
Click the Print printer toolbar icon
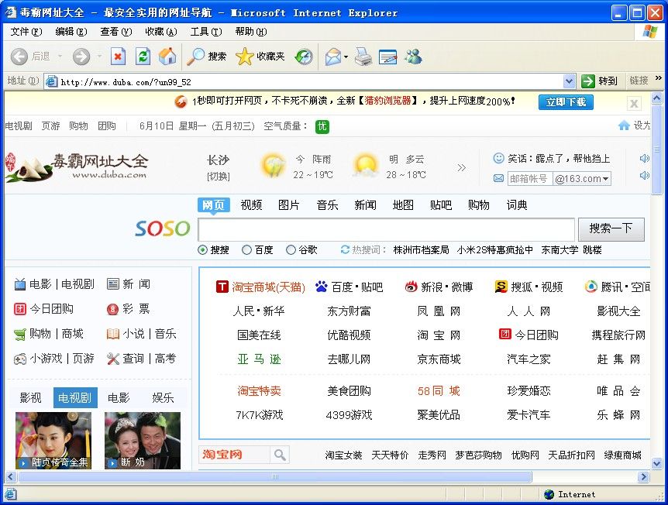tap(363, 57)
